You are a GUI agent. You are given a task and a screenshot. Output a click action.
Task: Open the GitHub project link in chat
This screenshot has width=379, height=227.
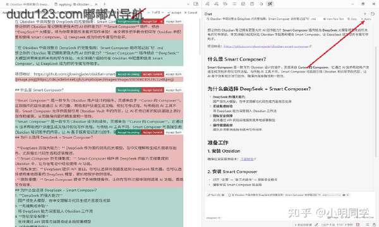pyautogui.click(x=267, y=46)
